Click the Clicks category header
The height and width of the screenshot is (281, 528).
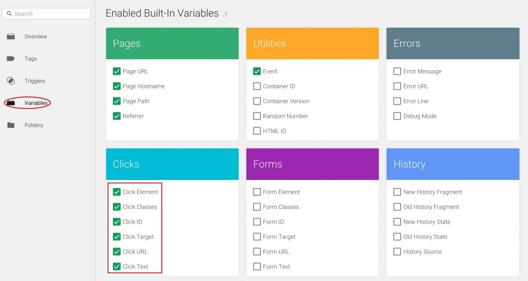pyautogui.click(x=172, y=164)
